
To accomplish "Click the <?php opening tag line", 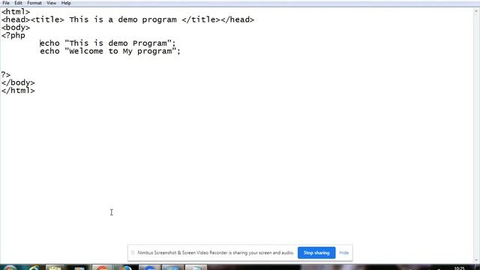I will (13, 35).
